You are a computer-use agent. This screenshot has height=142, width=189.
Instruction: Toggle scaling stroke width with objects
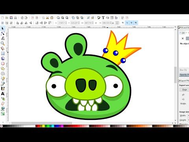point(123,23)
